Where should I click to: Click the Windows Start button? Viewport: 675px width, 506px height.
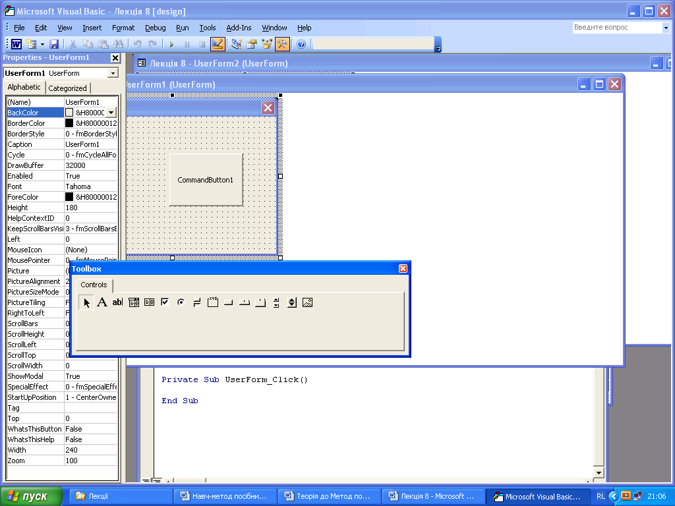click(32, 497)
